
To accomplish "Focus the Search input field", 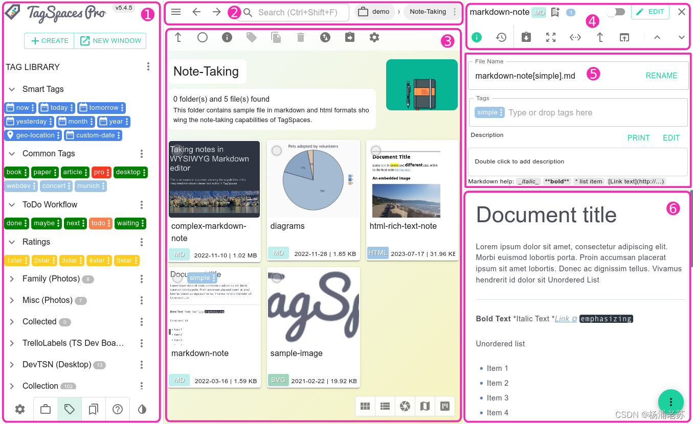I will (293, 12).
